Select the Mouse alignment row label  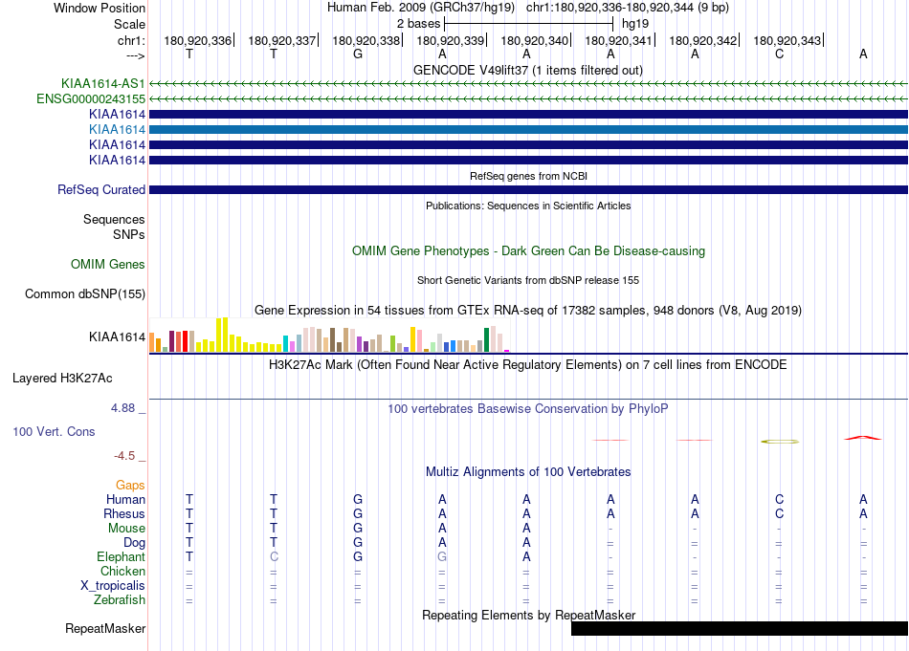coord(126,529)
